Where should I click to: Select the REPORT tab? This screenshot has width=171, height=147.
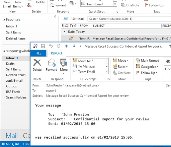coord(57,53)
